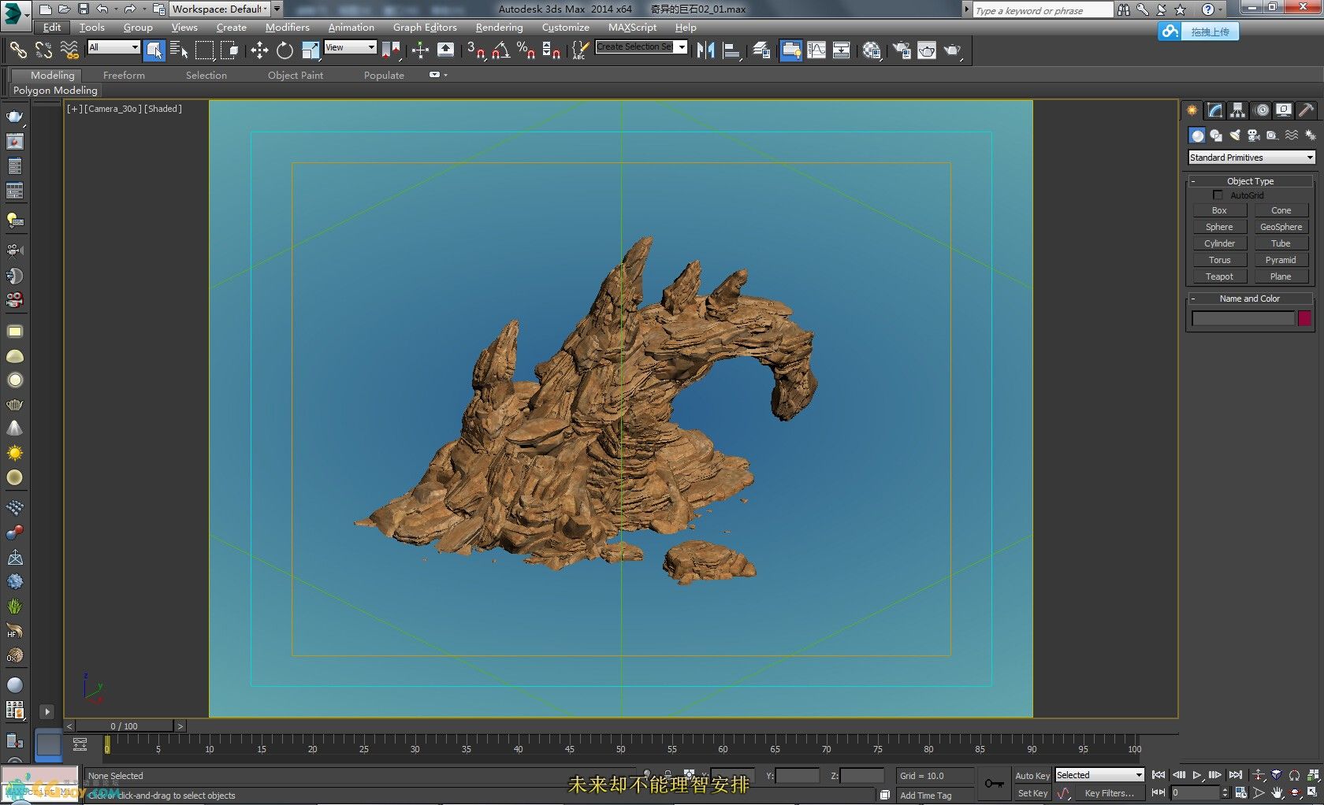Open the Hierarchy command panel tab
Viewport: 1324px width, 805px height.
pos(1238,110)
